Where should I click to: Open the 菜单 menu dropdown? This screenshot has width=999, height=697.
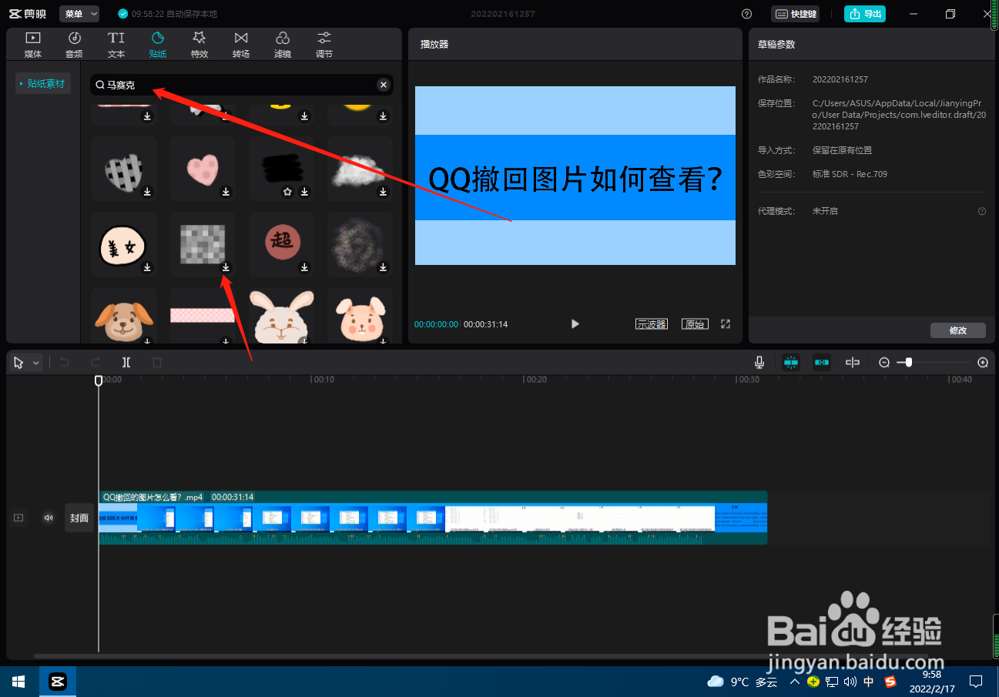(79, 14)
